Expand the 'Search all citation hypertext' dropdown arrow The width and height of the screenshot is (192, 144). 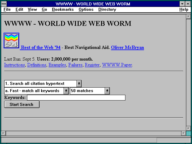(79, 84)
